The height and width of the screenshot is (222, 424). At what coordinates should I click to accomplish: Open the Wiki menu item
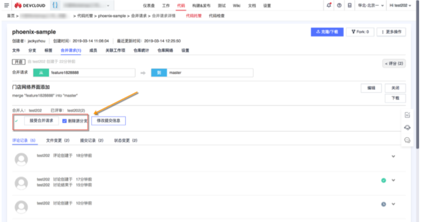(x=237, y=5)
